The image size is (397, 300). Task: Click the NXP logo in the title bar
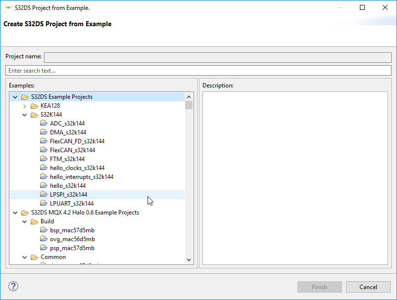point(8,7)
